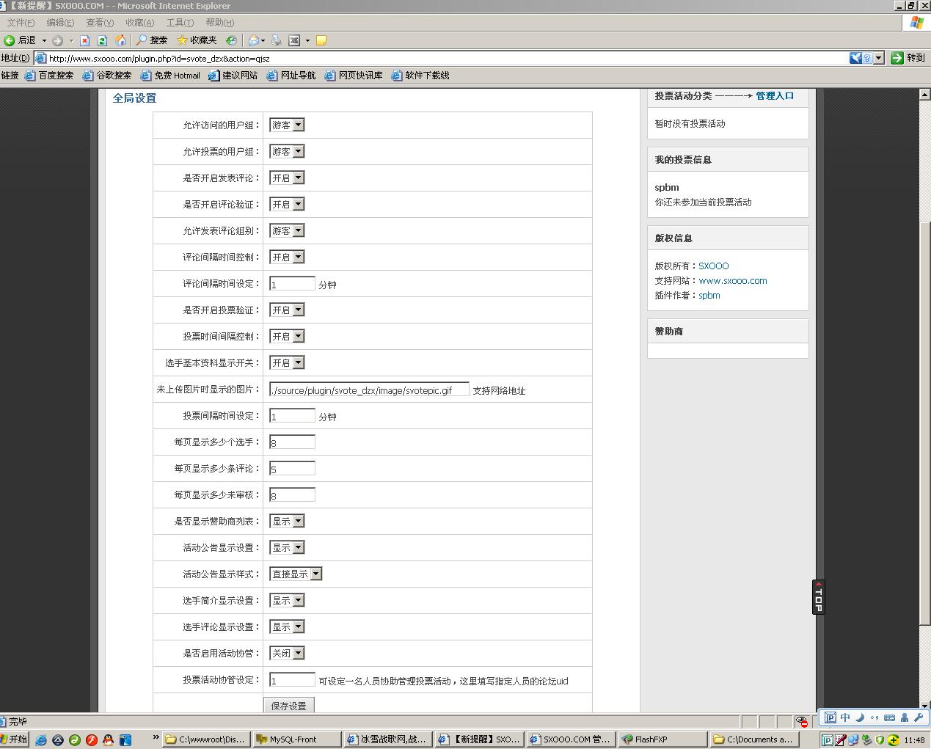Open the 工具 menu
931x749 pixels.
[x=178, y=22]
